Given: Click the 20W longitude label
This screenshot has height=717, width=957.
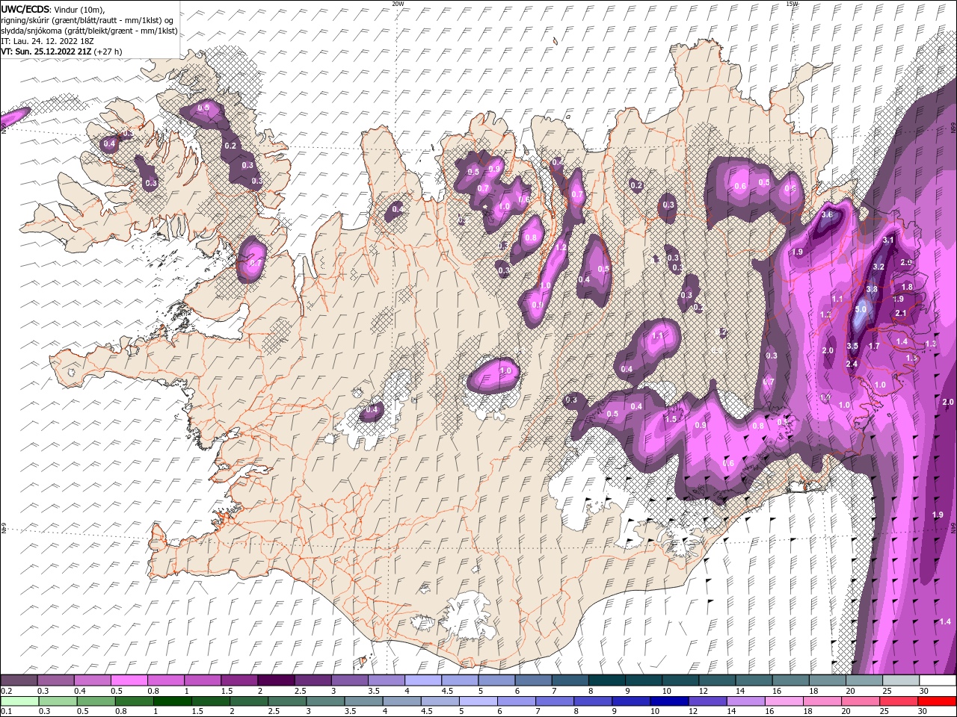Looking at the screenshot, I should [x=398, y=4].
